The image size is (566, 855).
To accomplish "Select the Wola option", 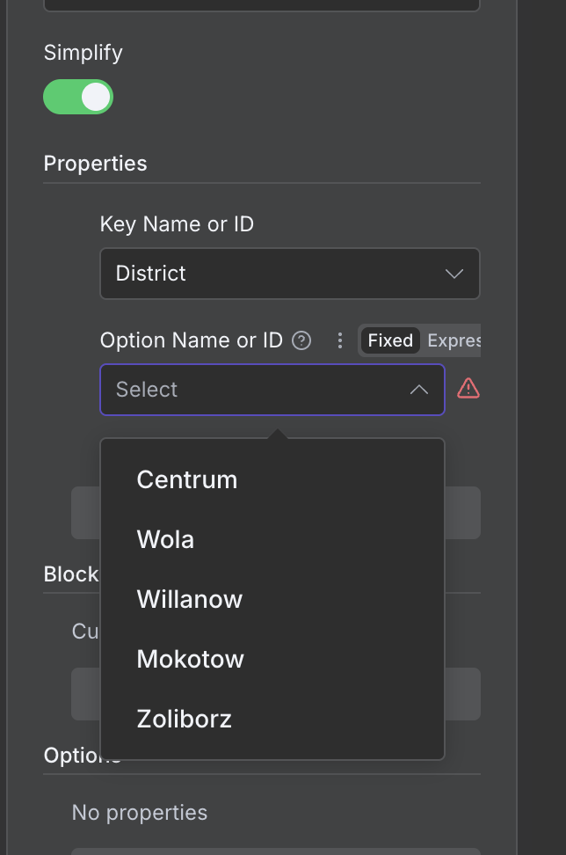I will click(x=165, y=539).
